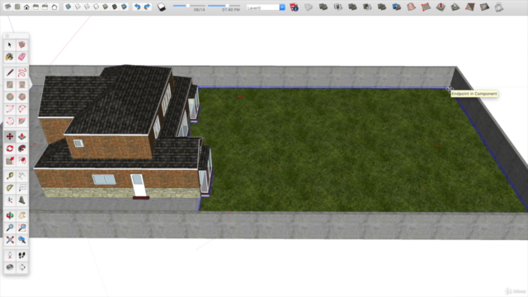This screenshot has height=297, width=528.
Task: Enable Shaded face style
Action: click(x=106, y=7)
